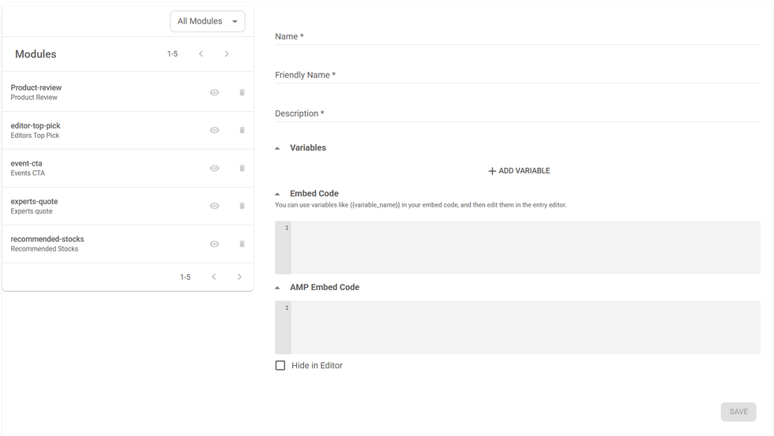Enable the Hide in Editor checkbox
The height and width of the screenshot is (436, 774).
pos(280,365)
